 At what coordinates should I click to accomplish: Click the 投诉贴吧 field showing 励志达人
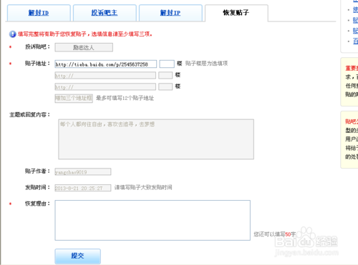point(84,47)
